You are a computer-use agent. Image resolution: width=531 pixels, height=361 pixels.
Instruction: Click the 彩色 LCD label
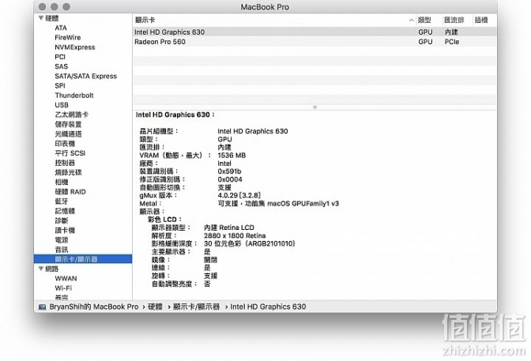point(164,220)
